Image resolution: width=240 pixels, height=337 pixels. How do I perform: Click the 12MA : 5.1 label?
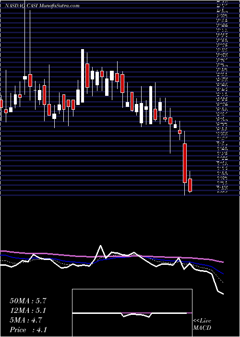pyautogui.click(x=28, y=311)
